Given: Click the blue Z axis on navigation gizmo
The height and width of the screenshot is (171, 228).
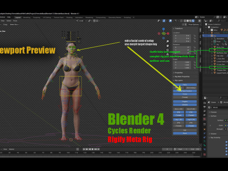Looking at the screenshot, I should coord(163,29).
